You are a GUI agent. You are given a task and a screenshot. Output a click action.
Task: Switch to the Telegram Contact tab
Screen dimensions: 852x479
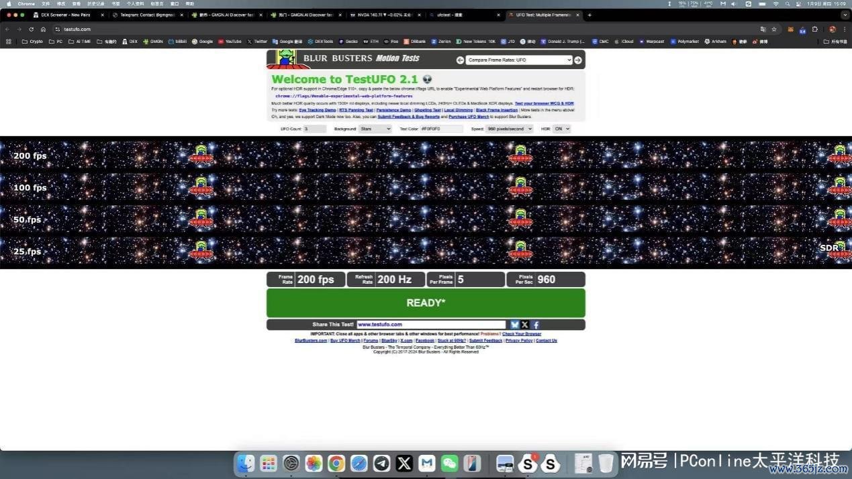coord(148,15)
